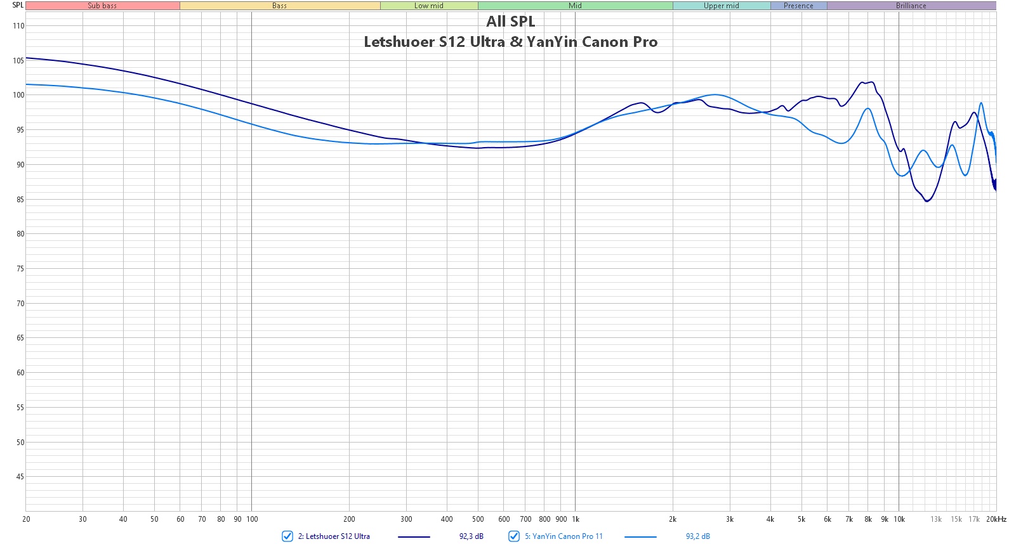This screenshot has height=544, width=1009.
Task: Click the 93,2 dB legend value
Action: coord(698,536)
